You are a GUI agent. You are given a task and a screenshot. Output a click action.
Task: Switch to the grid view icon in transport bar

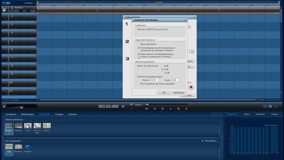point(265,107)
